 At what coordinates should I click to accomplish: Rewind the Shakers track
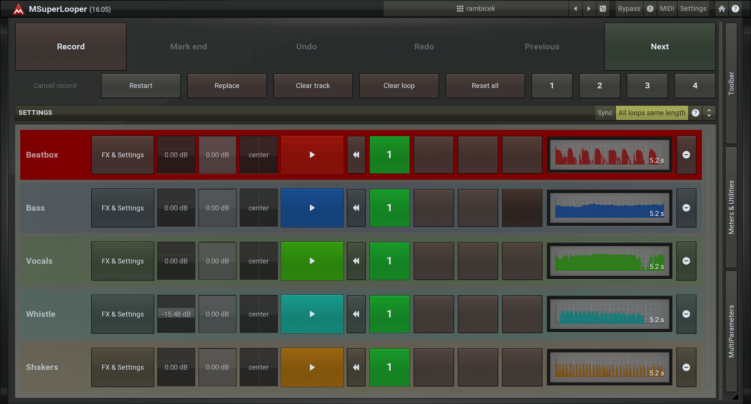click(x=356, y=367)
